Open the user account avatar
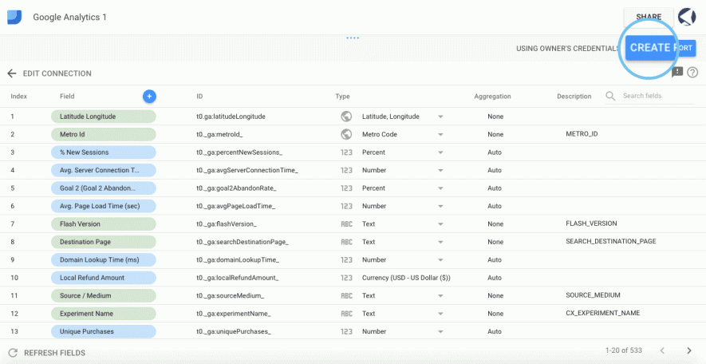 click(x=687, y=17)
